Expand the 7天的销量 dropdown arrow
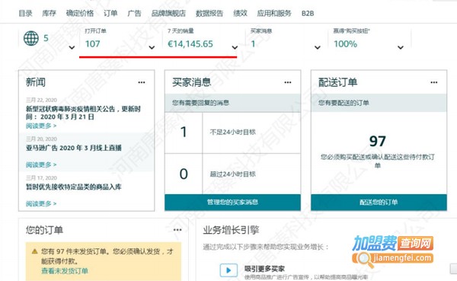 [235, 47]
